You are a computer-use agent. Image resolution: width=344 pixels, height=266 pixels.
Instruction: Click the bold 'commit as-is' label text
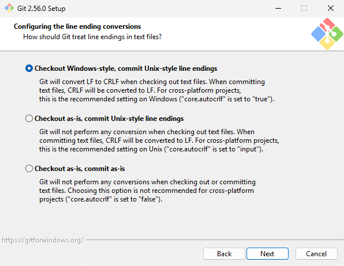[x=104, y=169]
